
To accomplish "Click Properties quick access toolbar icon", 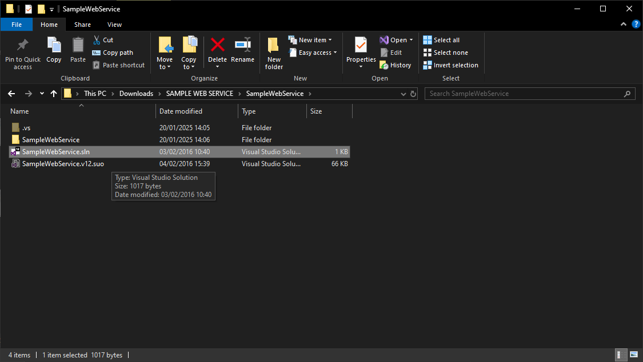I will (x=29, y=9).
